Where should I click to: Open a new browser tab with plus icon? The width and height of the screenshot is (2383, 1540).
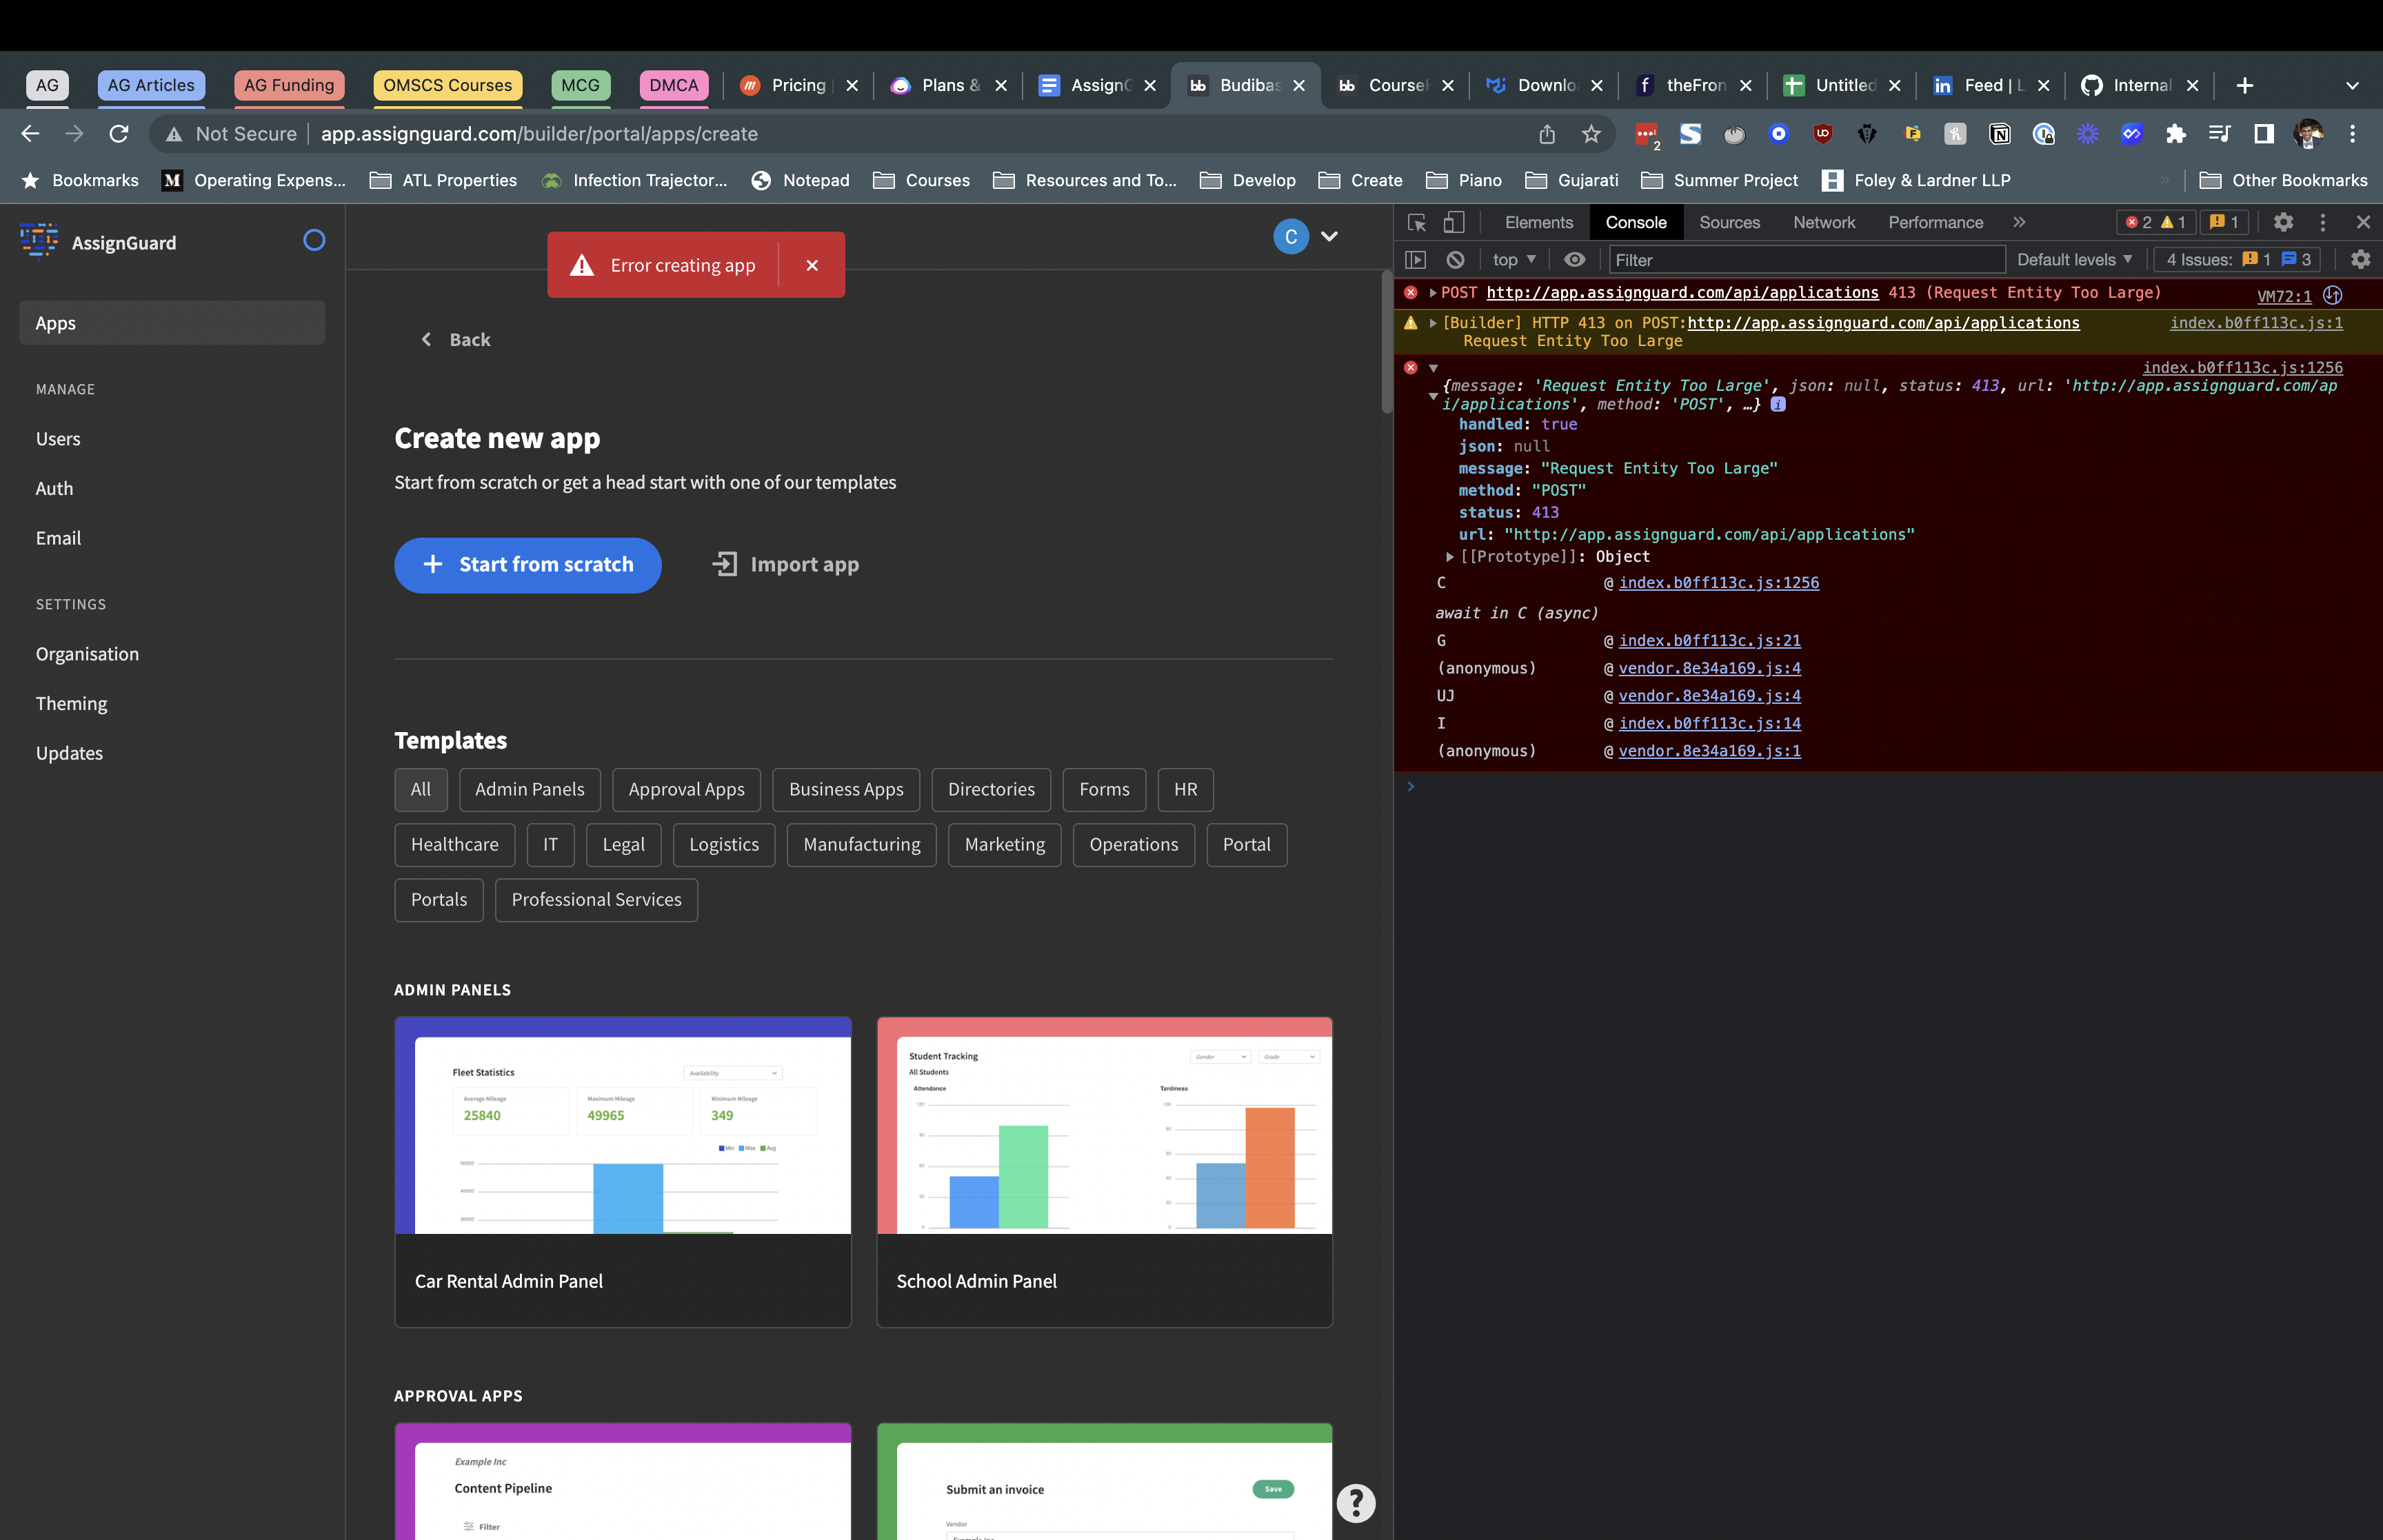coord(2245,86)
